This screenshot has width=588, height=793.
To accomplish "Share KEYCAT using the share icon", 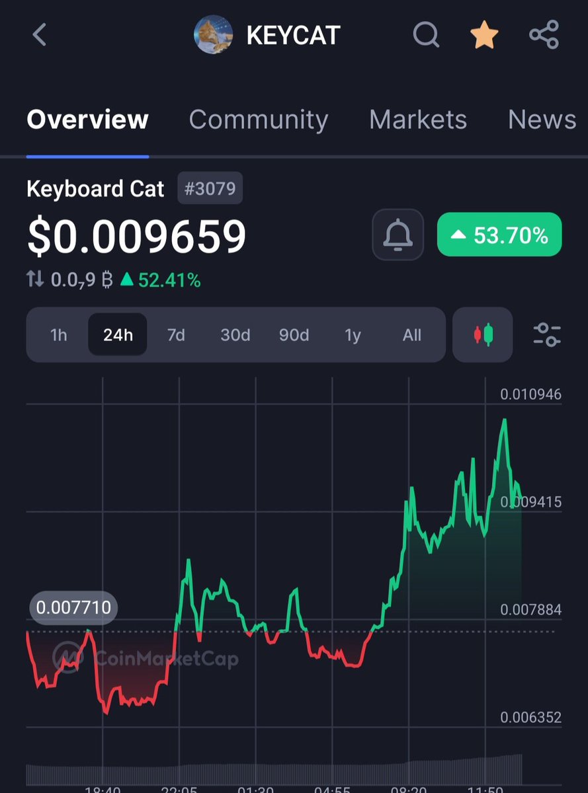I will tap(544, 35).
